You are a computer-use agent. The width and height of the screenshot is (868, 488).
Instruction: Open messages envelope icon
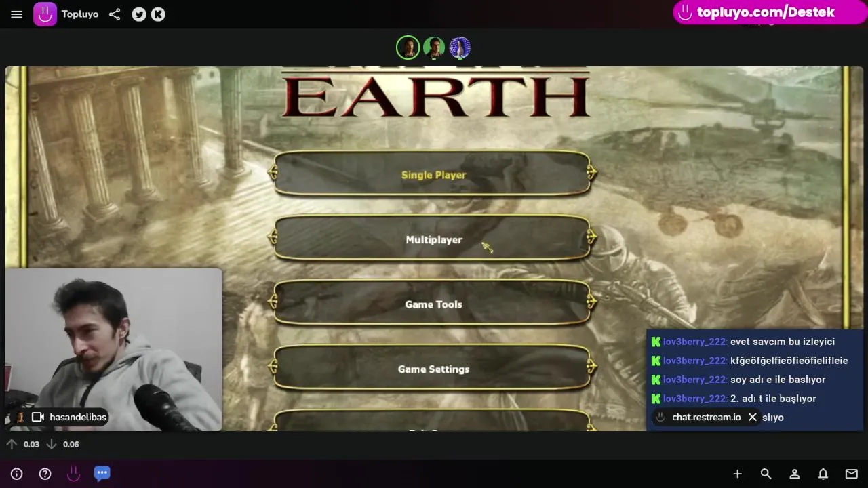pos(851,474)
